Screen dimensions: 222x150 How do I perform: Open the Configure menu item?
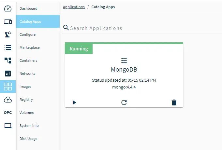38,34
